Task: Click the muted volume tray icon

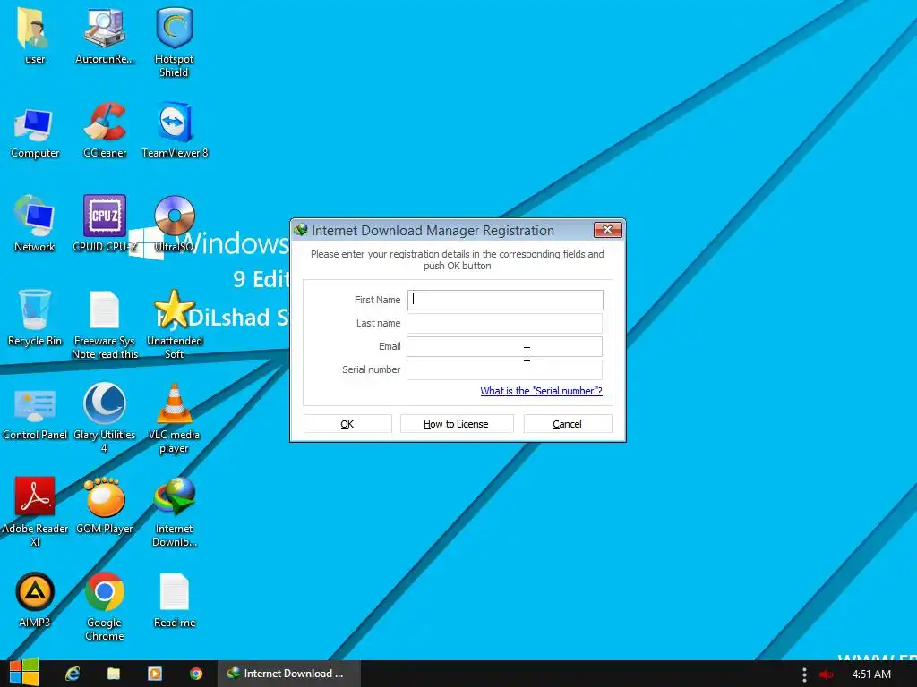Action: click(826, 674)
